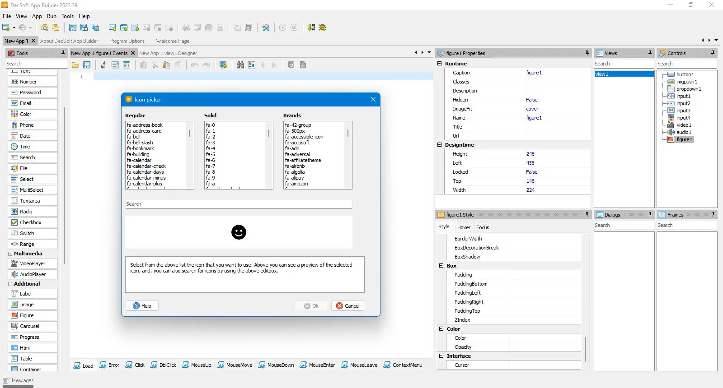
Task: Open the app options wrench icon
Action: tap(266, 28)
